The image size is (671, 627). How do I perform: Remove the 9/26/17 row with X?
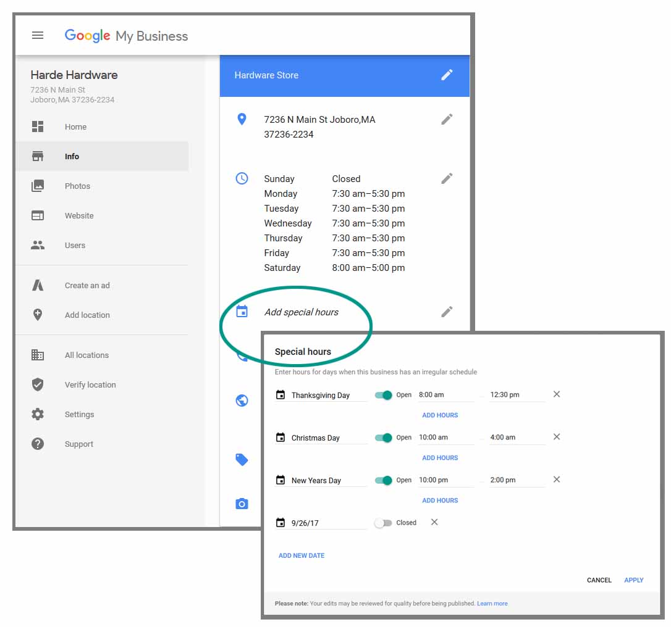434,522
